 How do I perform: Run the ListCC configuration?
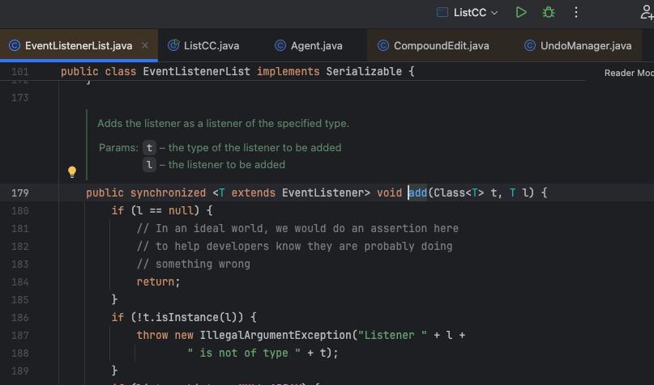click(x=521, y=12)
